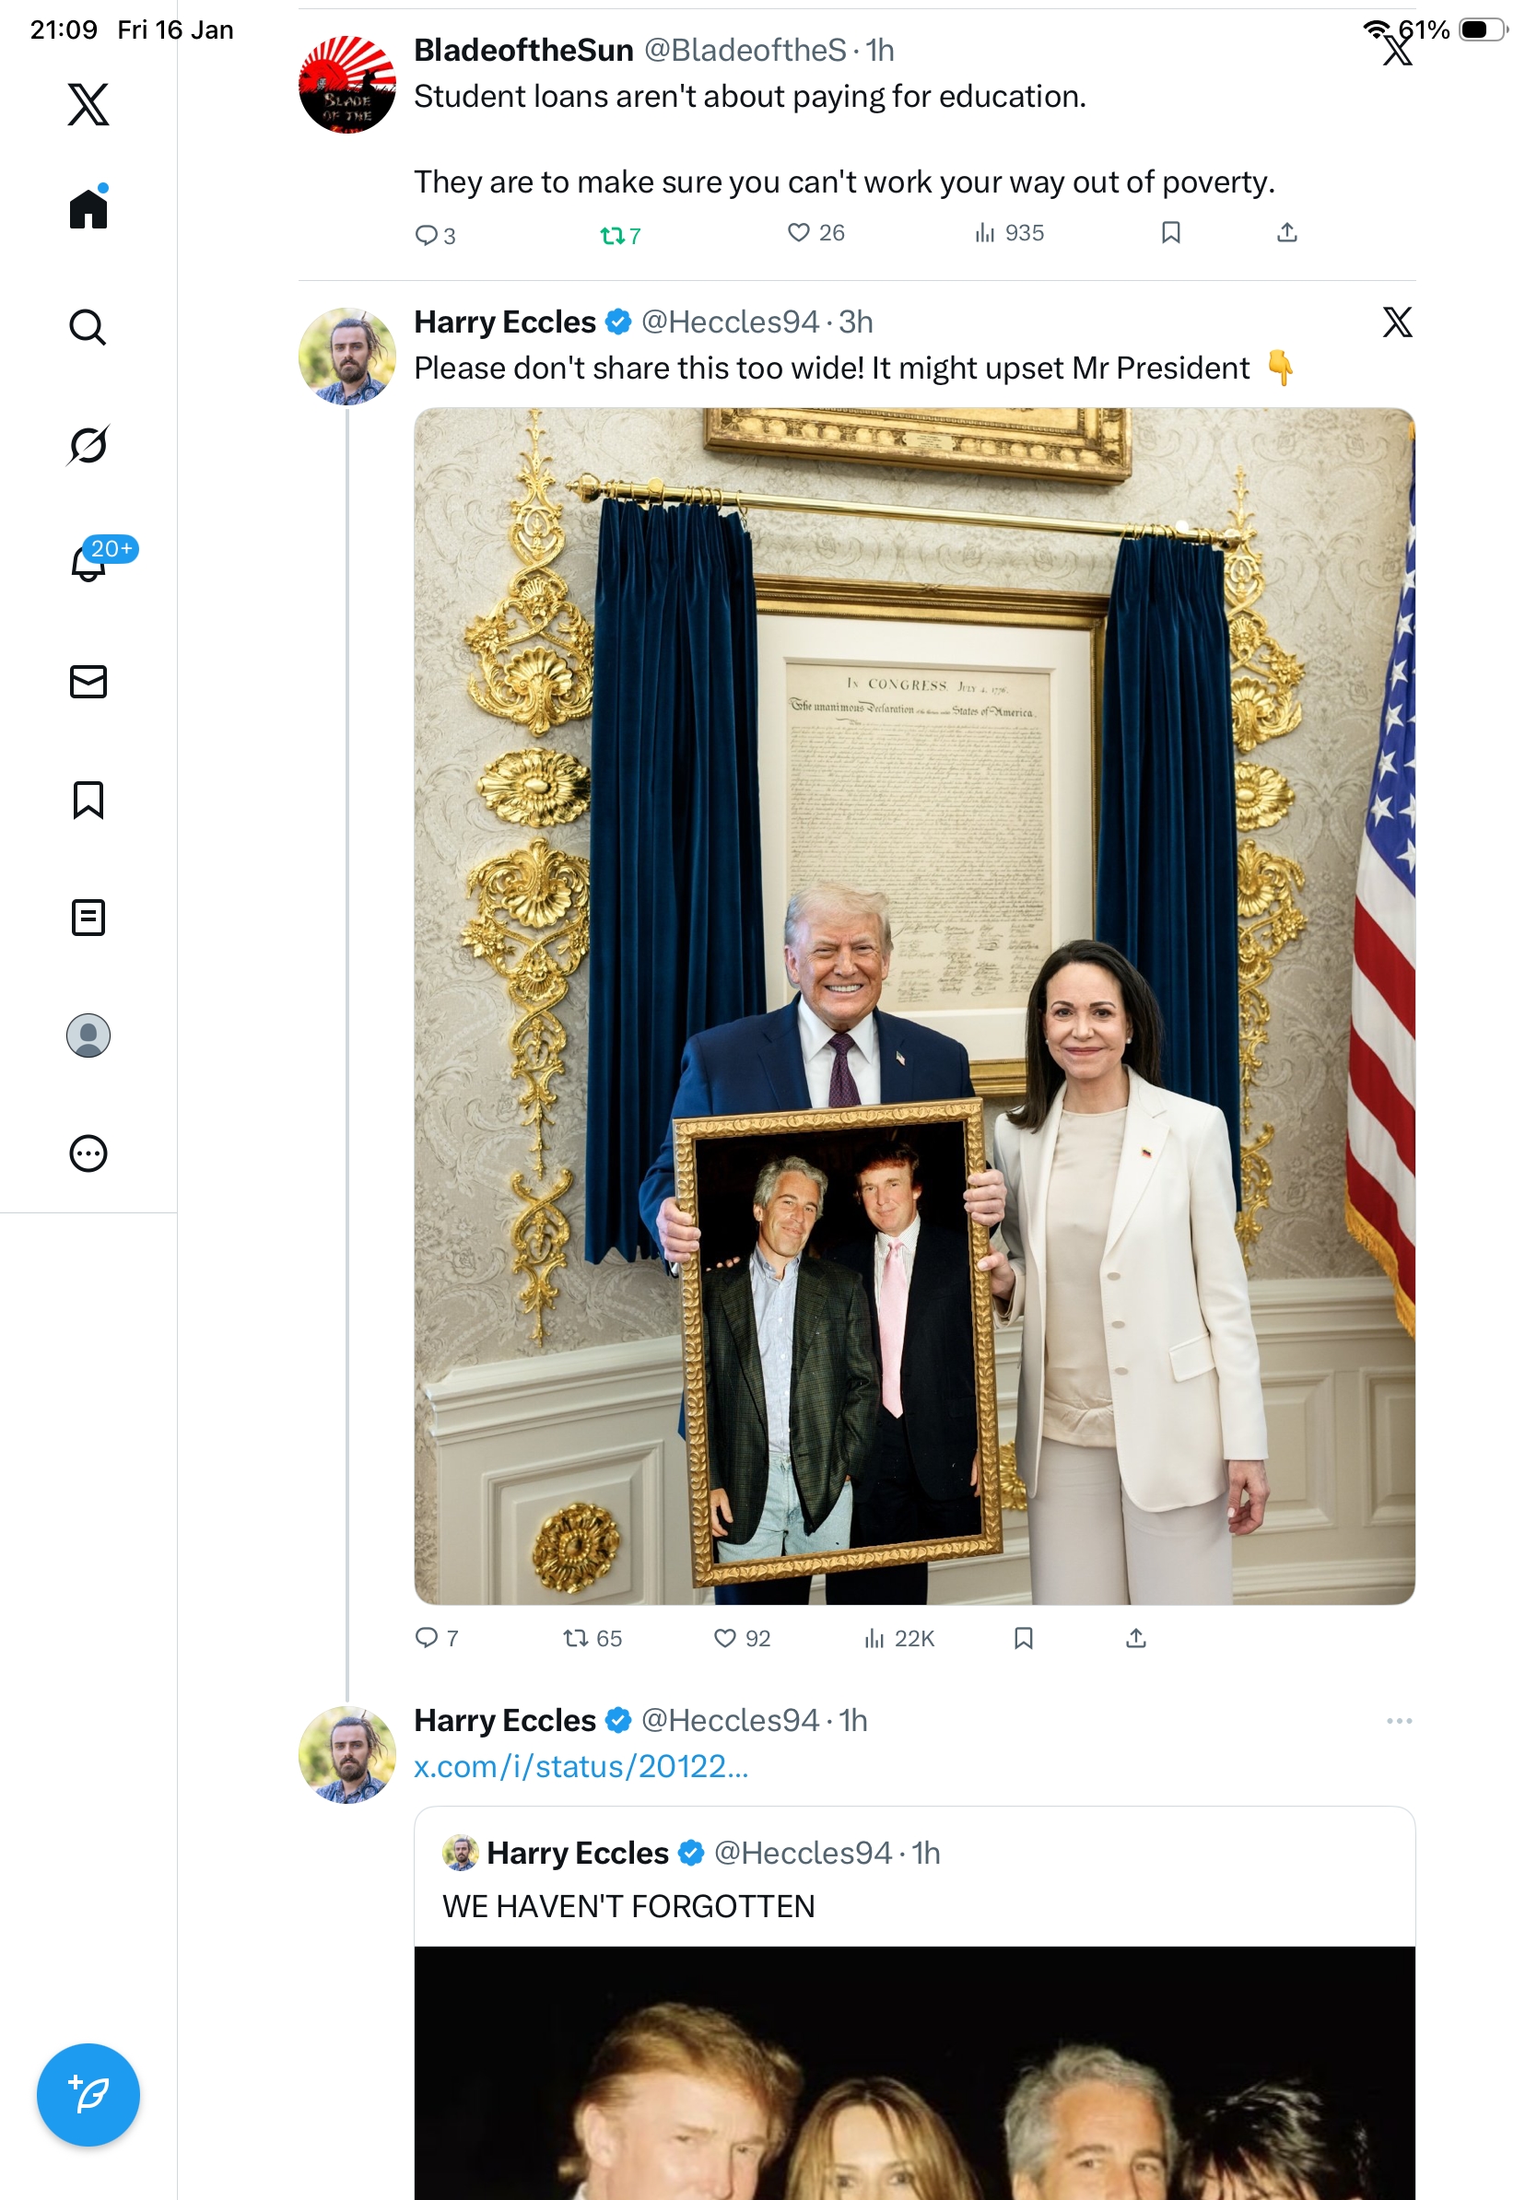Open the x.com/i/status link
The image size is (1537, 2200).
[581, 1767]
